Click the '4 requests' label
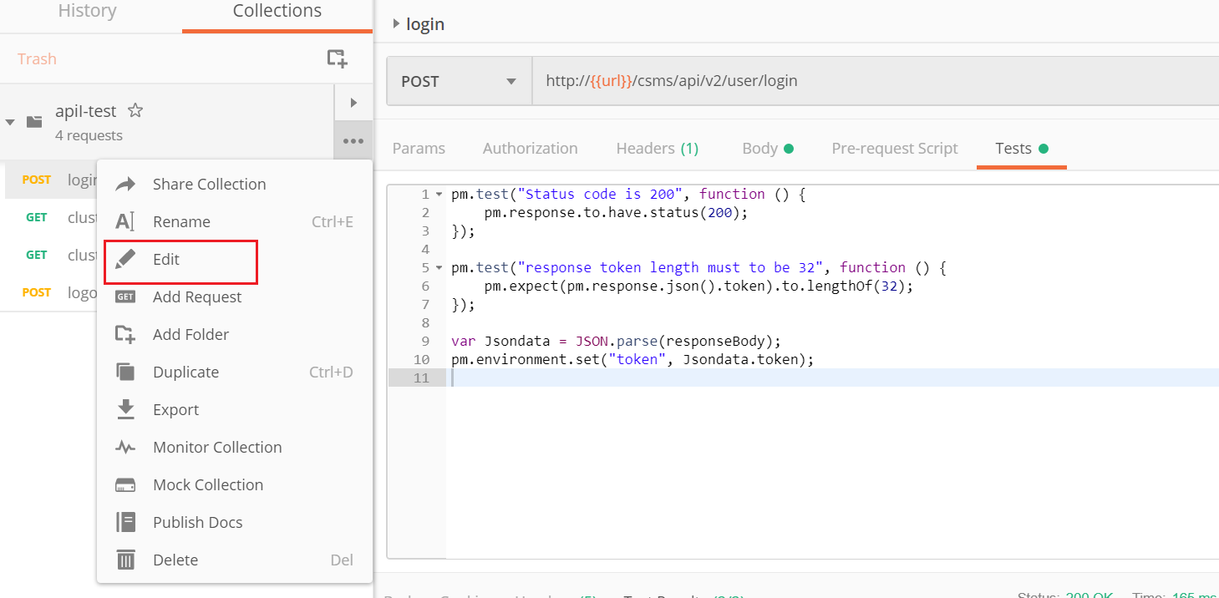The height and width of the screenshot is (598, 1219). coord(89,135)
